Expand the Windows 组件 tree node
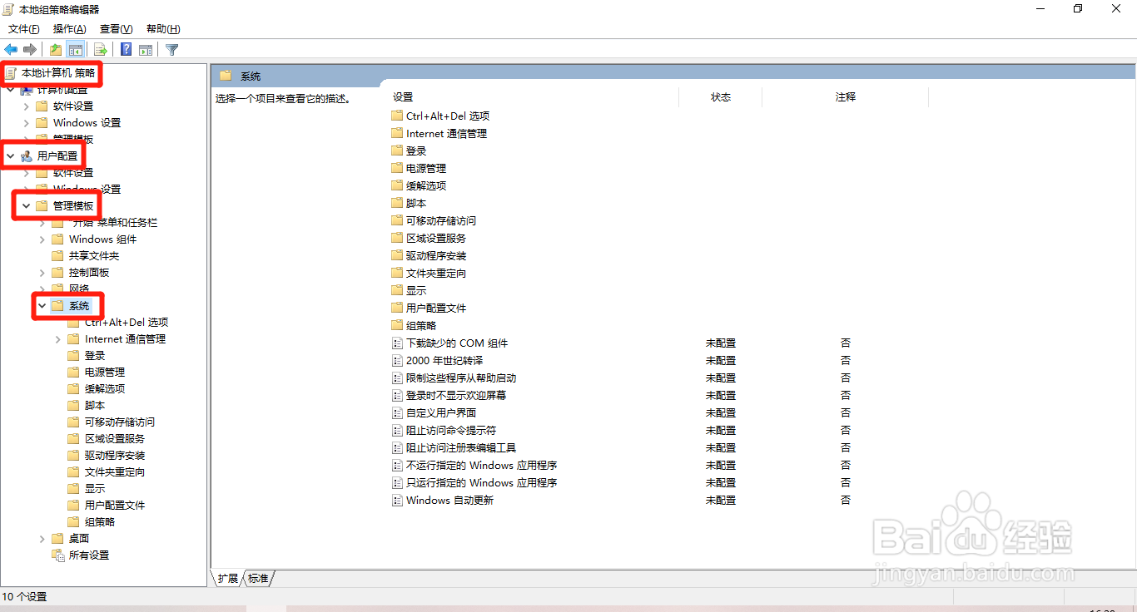 [x=42, y=239]
